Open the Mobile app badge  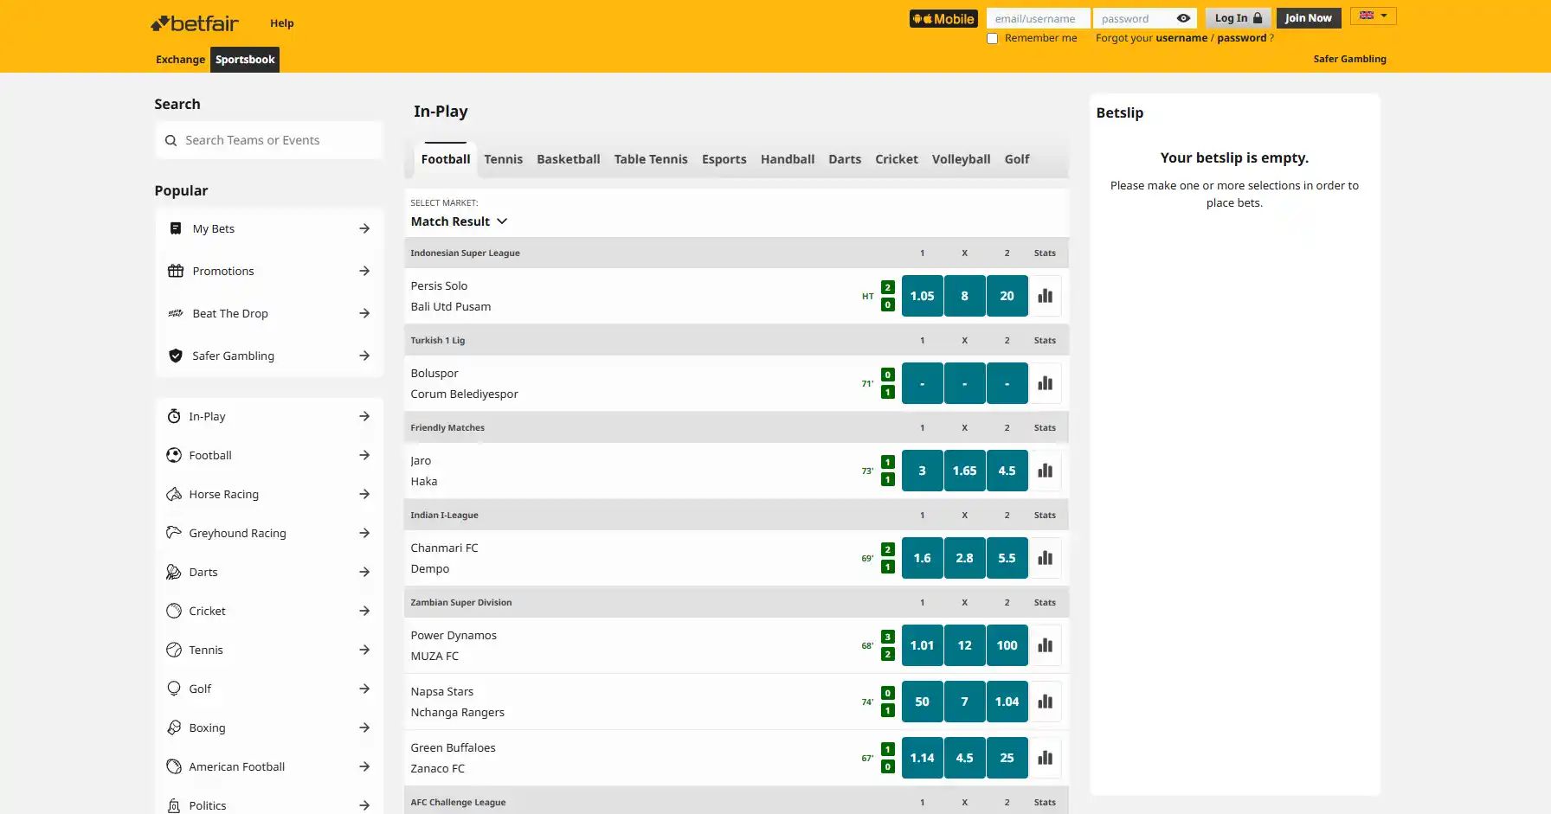(x=943, y=18)
